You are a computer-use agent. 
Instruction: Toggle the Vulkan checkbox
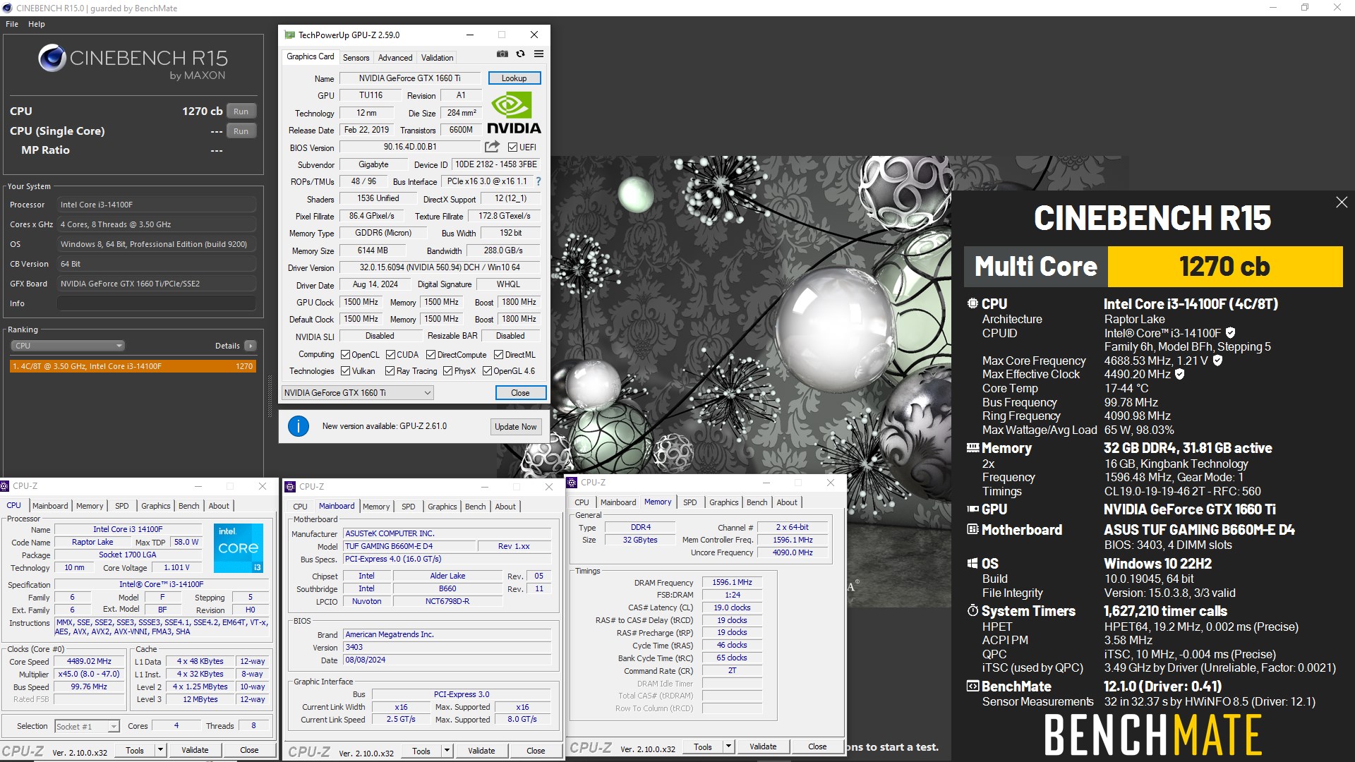click(345, 371)
